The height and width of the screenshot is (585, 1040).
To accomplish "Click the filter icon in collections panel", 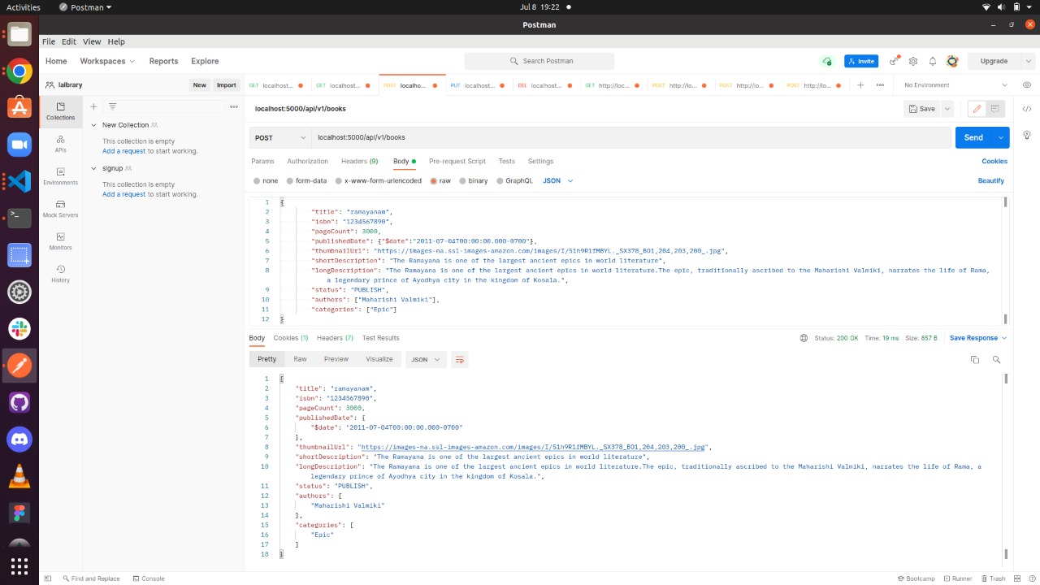I will pos(113,106).
